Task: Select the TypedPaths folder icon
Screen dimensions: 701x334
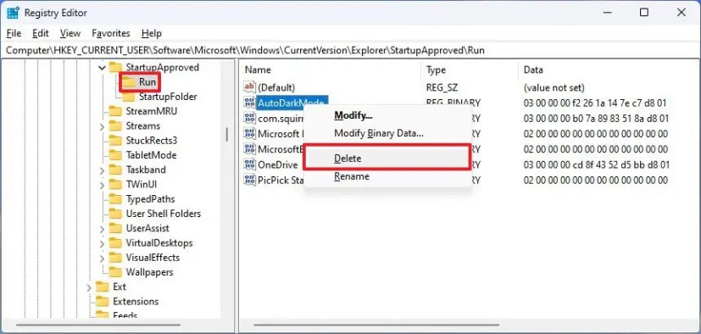Action: pyautogui.click(x=116, y=199)
